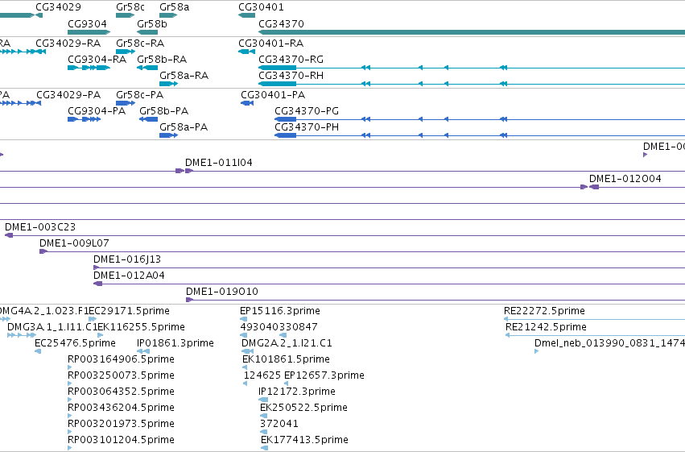Image resolution: width=685 pixels, height=452 pixels.
Task: Select EST EC25476.5prime
Action: [75, 343]
